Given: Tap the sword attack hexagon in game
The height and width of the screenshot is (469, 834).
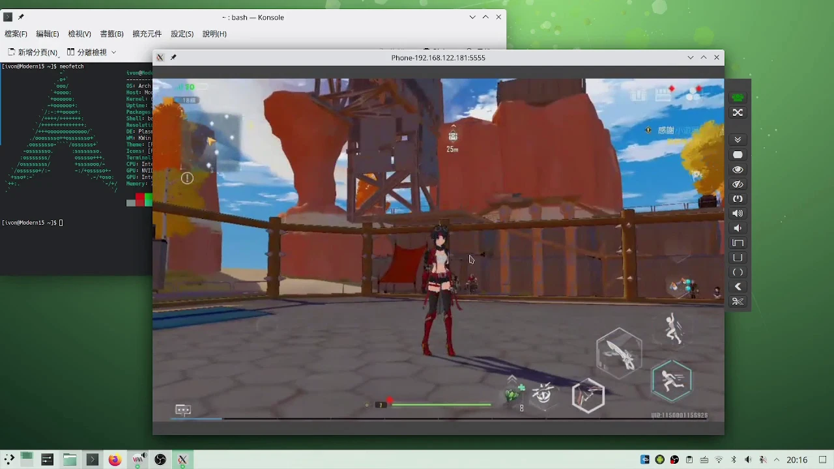Looking at the screenshot, I should [619, 352].
